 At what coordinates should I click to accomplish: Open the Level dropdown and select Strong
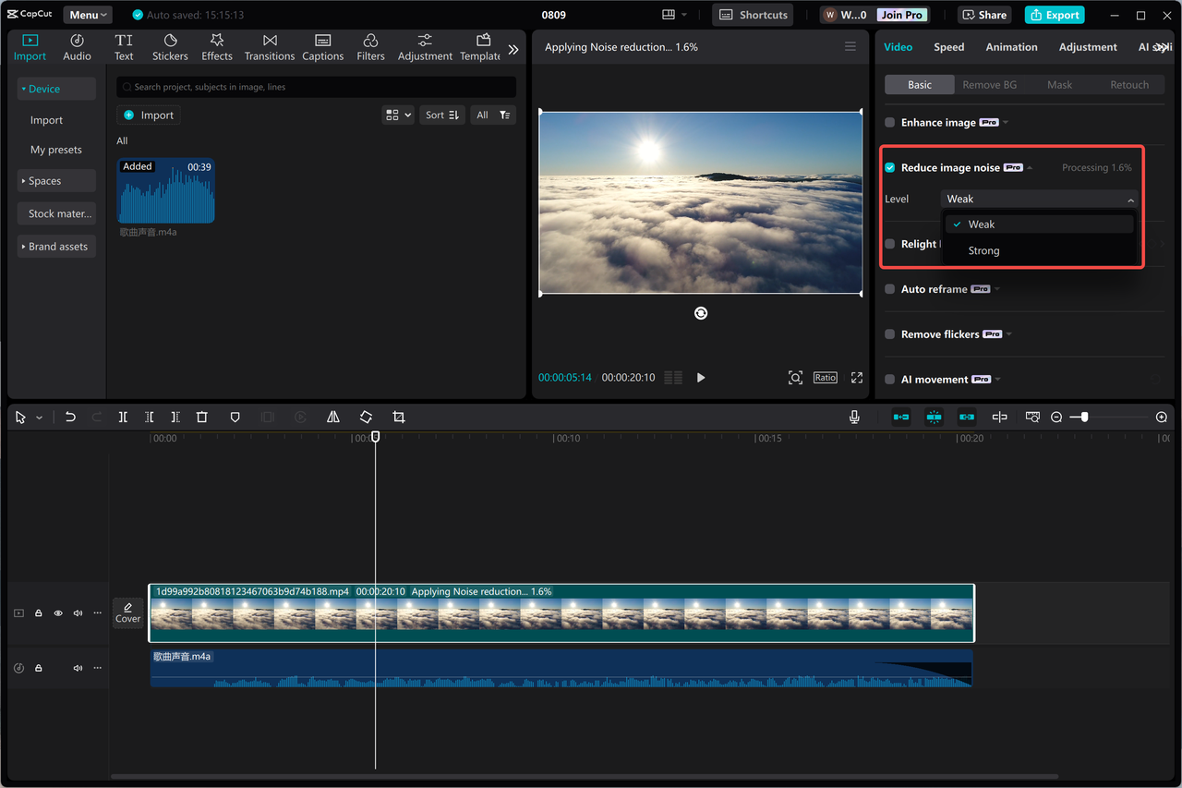click(x=983, y=250)
